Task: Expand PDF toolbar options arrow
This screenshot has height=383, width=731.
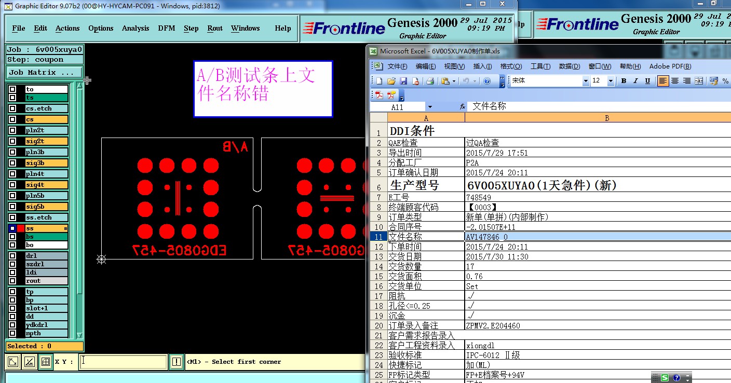Action: pos(402,95)
